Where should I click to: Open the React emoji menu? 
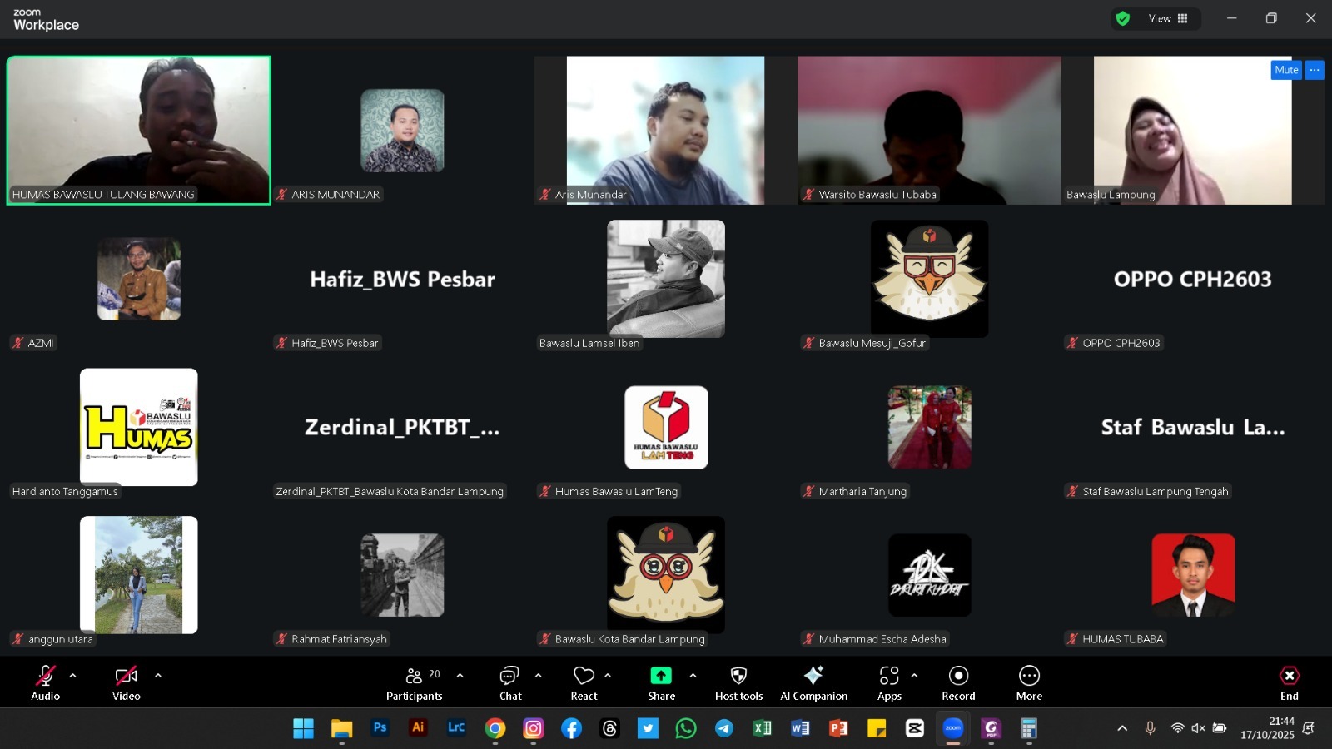point(584,682)
